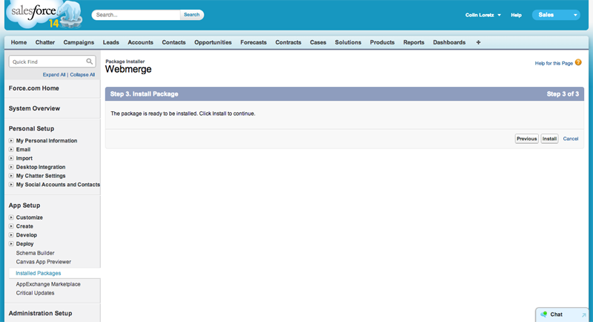Open the Forecasts tab
This screenshot has height=322, width=593.
pyautogui.click(x=254, y=42)
